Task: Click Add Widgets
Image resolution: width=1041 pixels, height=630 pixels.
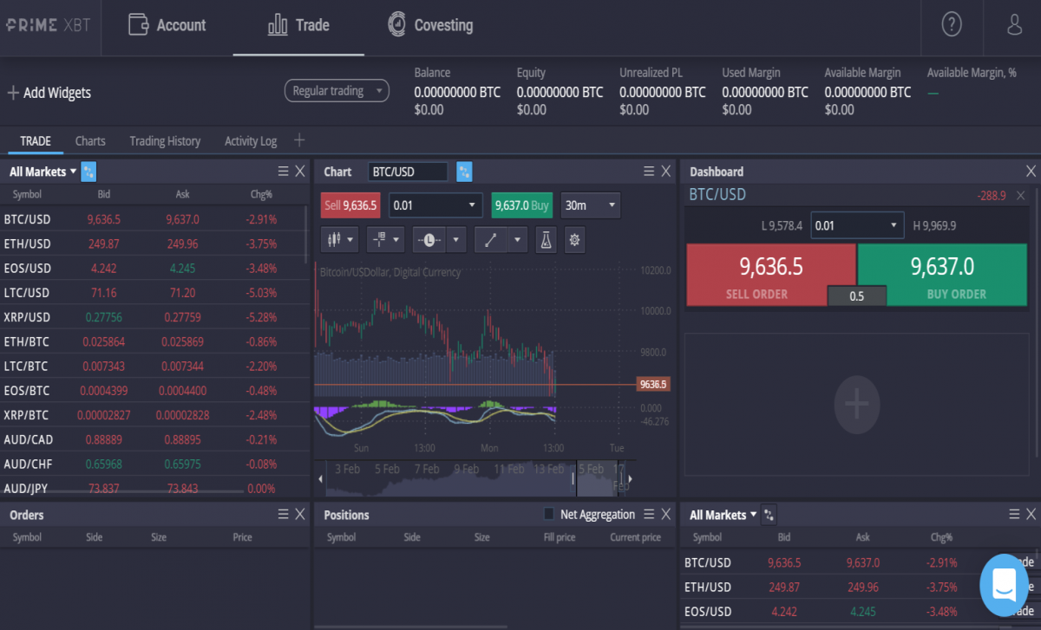Action: coord(49,93)
